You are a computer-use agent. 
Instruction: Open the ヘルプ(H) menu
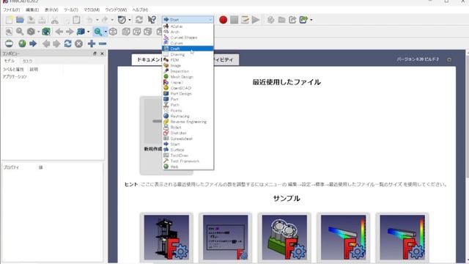pos(140,10)
